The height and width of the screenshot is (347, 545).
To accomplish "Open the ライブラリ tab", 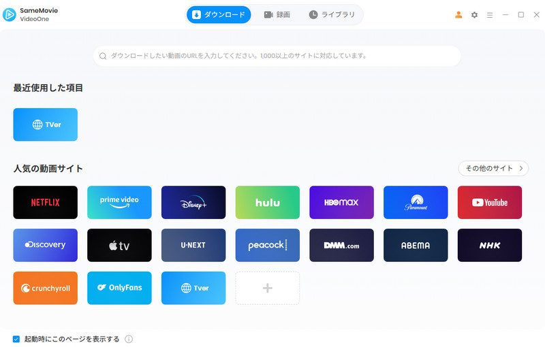I will 332,14.
